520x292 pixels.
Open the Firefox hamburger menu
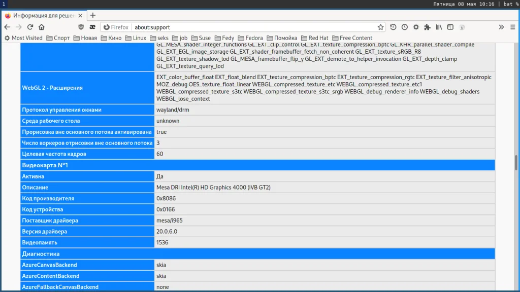pos(513,27)
